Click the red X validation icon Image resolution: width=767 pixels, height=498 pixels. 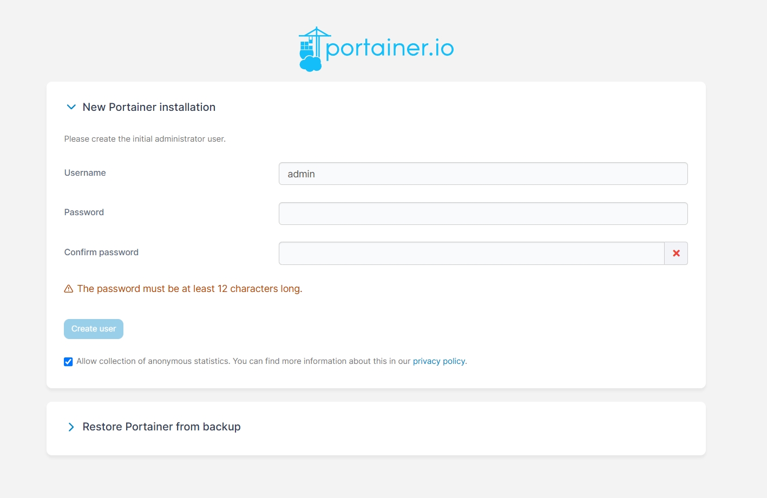(676, 253)
